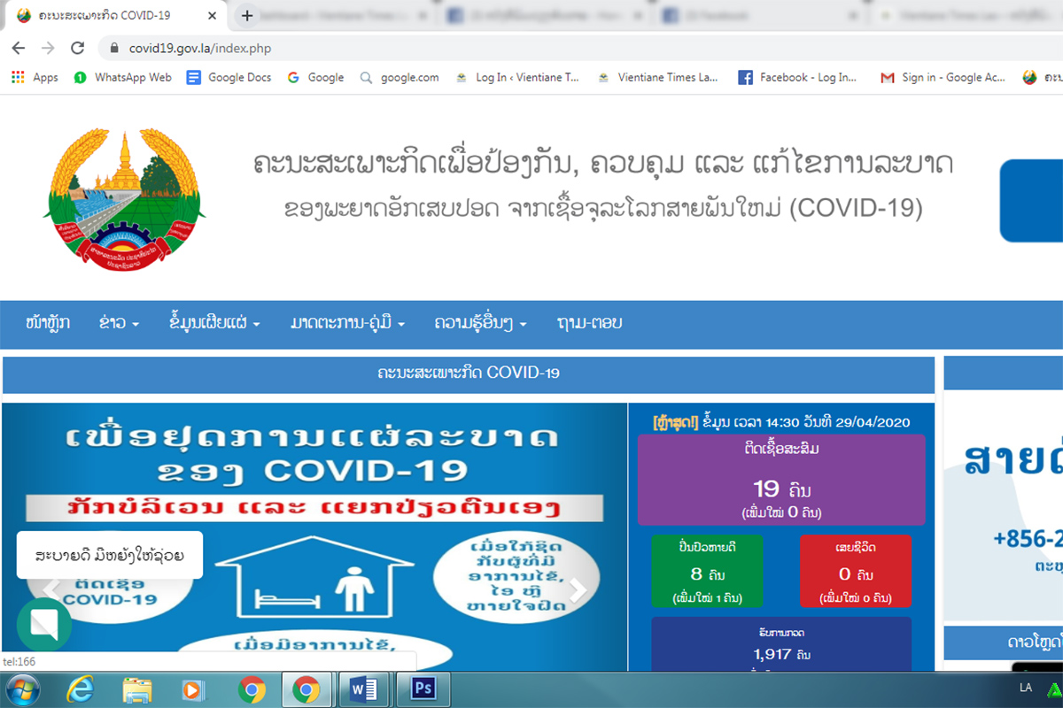
Task: Open Google Docs bookmark
Action: point(229,78)
